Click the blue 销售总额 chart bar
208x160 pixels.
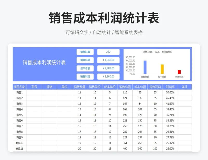click(x=145, y=67)
